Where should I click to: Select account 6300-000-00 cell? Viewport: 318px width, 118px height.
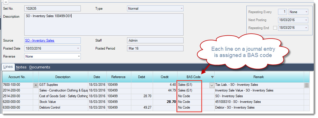coord(17,107)
